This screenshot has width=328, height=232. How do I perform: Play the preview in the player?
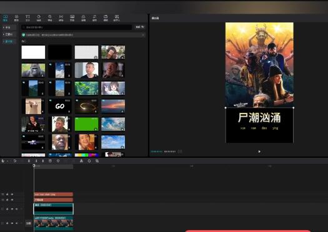coord(259,152)
